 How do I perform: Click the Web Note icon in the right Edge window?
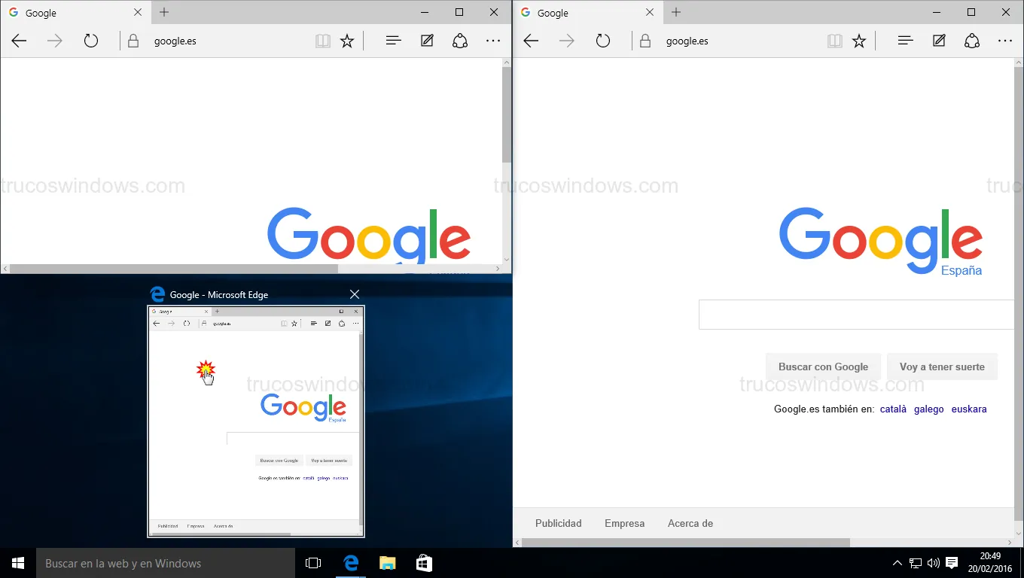tap(939, 41)
